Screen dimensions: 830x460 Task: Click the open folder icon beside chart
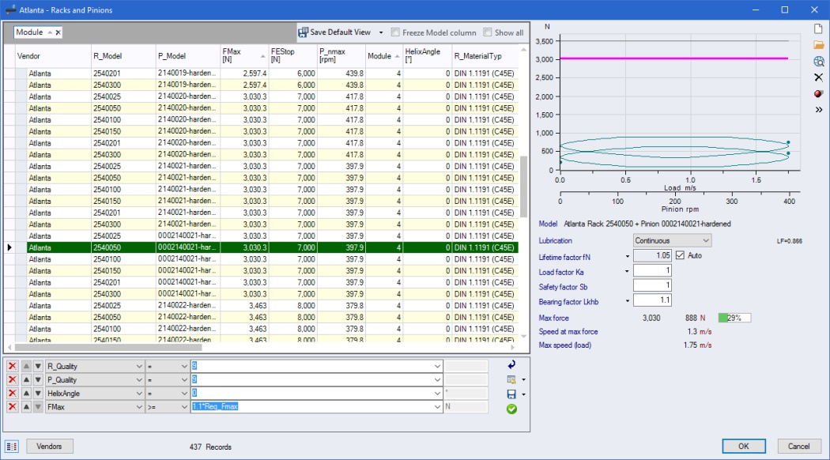click(x=818, y=44)
